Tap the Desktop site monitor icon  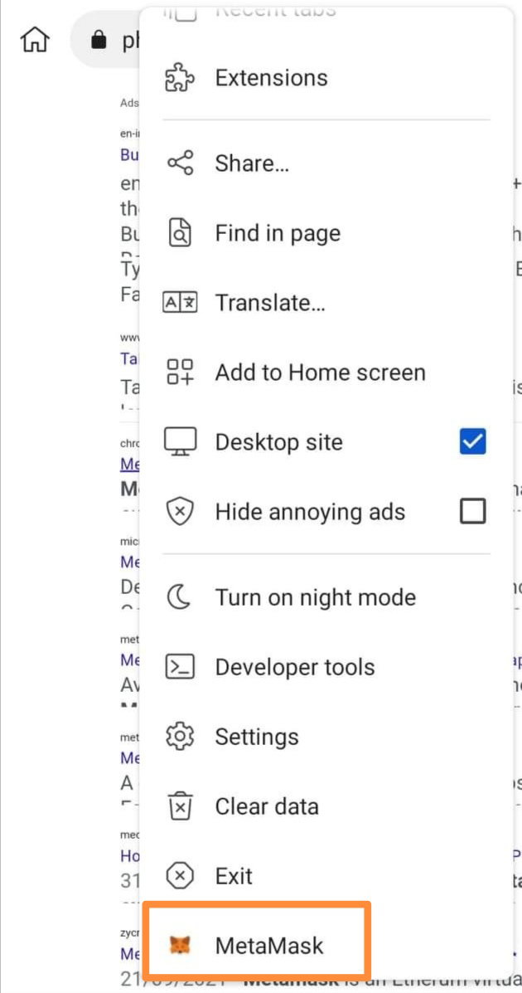point(181,442)
